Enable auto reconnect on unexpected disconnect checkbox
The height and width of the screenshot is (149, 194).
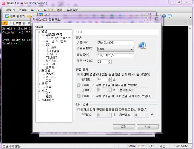tap(78, 110)
